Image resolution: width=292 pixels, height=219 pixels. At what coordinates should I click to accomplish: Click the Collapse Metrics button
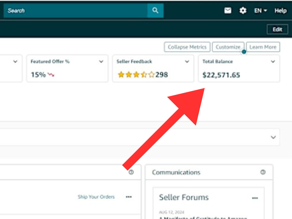pos(187,47)
